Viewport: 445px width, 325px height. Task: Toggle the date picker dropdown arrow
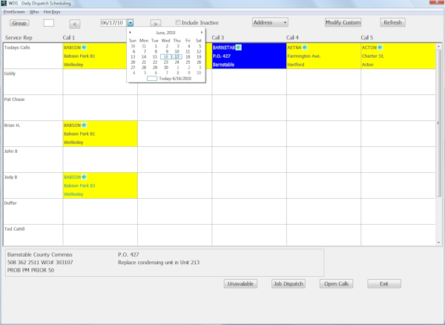click(131, 23)
